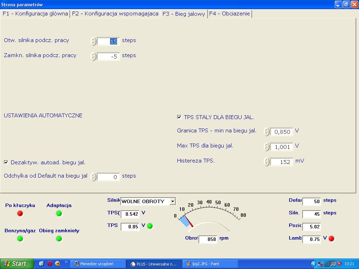Click the Obieg zamkniety status light

(x=59, y=239)
